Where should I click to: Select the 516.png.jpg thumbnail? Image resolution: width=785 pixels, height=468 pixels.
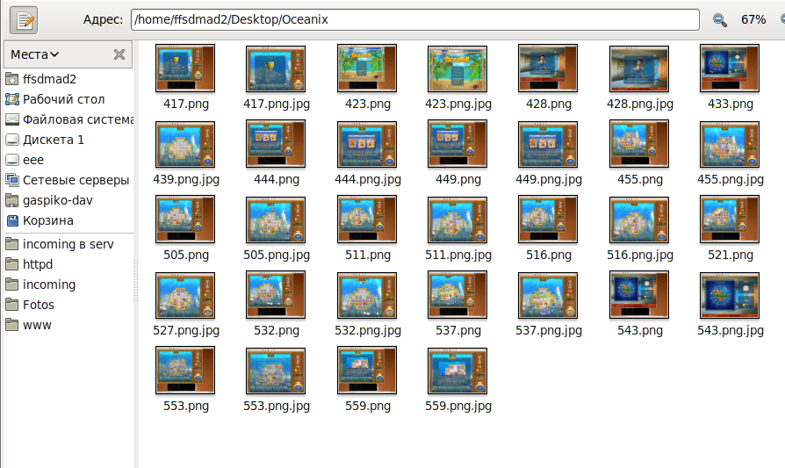point(639,220)
